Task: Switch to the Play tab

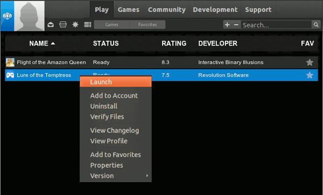Action: point(102,10)
